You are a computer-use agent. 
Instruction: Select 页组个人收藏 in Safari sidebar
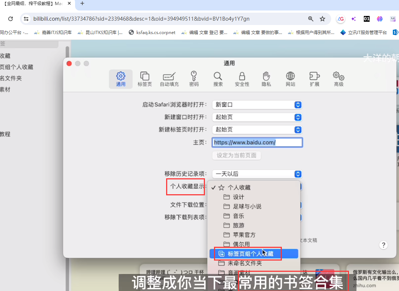(17, 67)
